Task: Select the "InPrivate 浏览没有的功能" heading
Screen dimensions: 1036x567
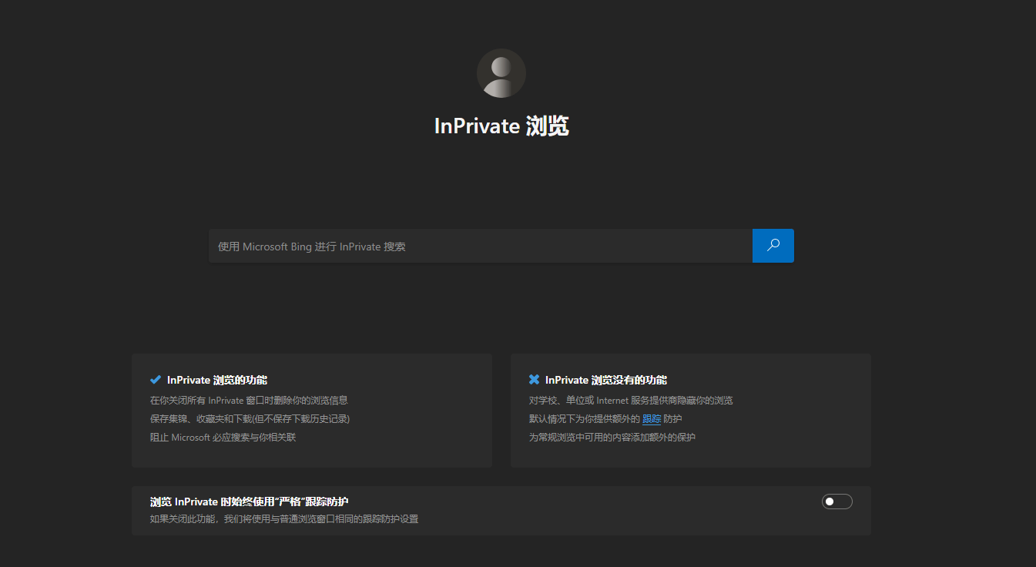Action: pyautogui.click(x=605, y=381)
